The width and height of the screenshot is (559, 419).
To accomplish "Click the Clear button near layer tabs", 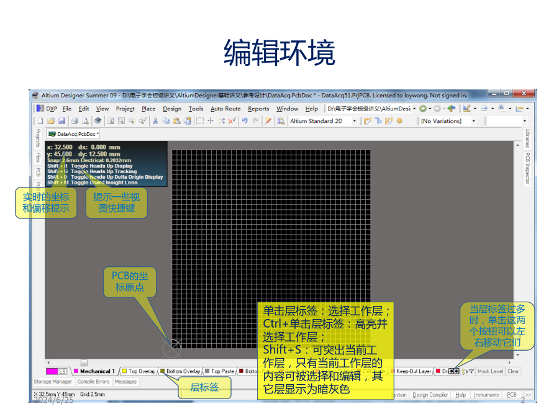I will [x=513, y=371].
